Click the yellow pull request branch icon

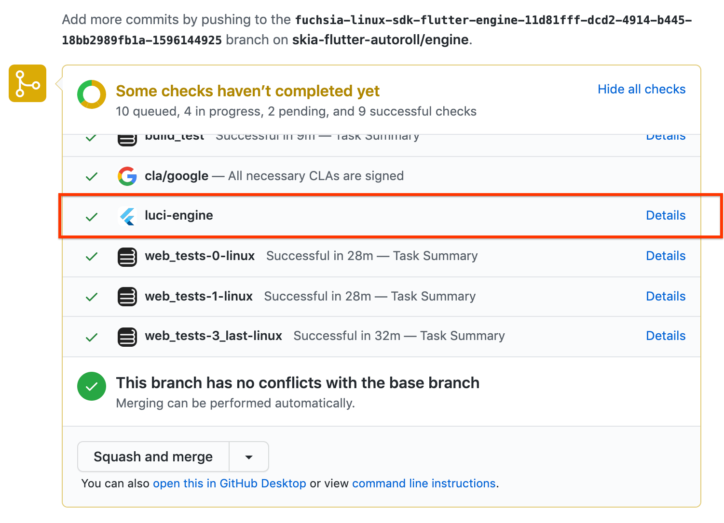coord(27,83)
